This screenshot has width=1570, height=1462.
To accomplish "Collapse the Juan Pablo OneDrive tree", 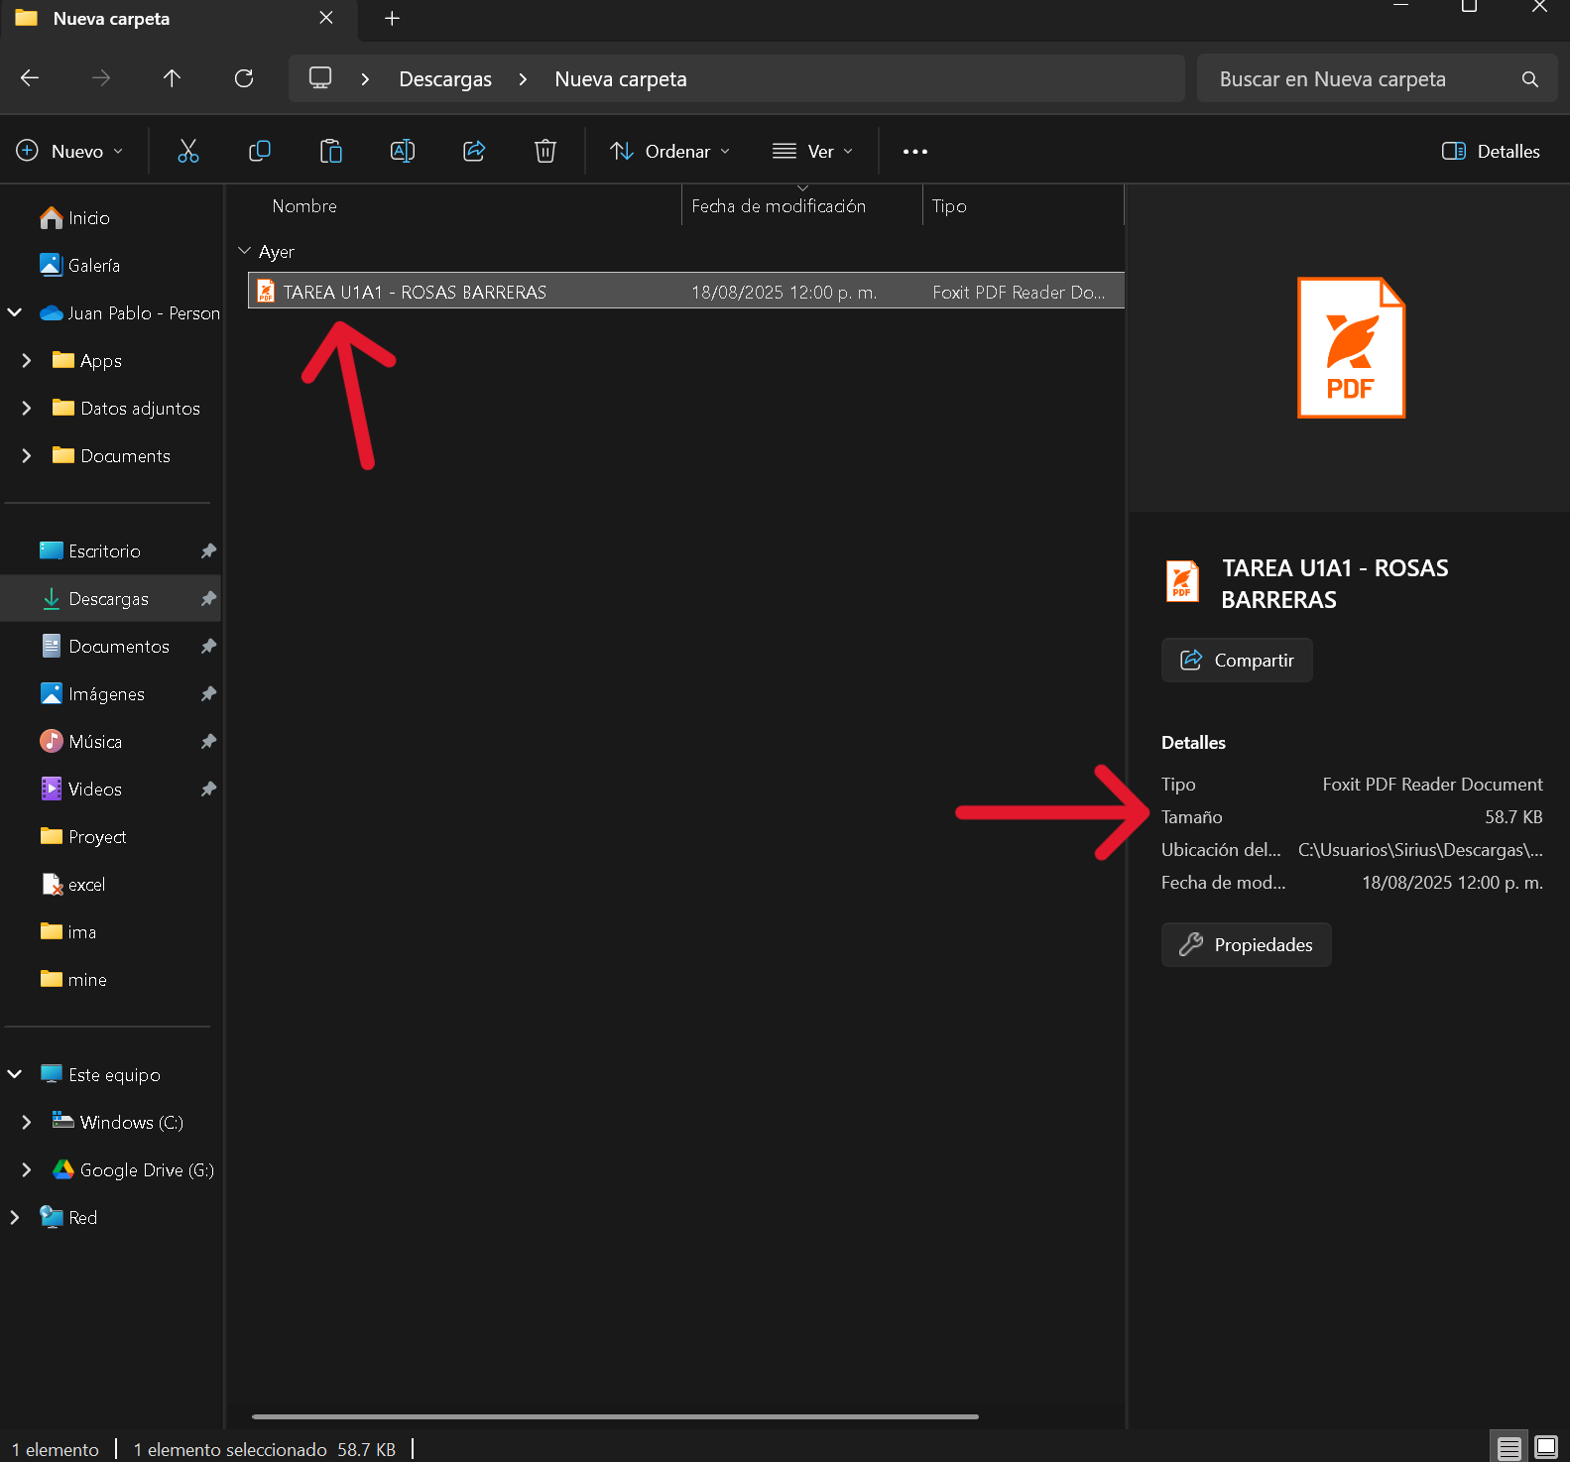I will 15,313.
